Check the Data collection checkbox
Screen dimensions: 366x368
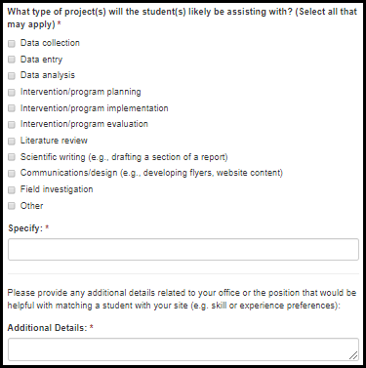[12, 44]
